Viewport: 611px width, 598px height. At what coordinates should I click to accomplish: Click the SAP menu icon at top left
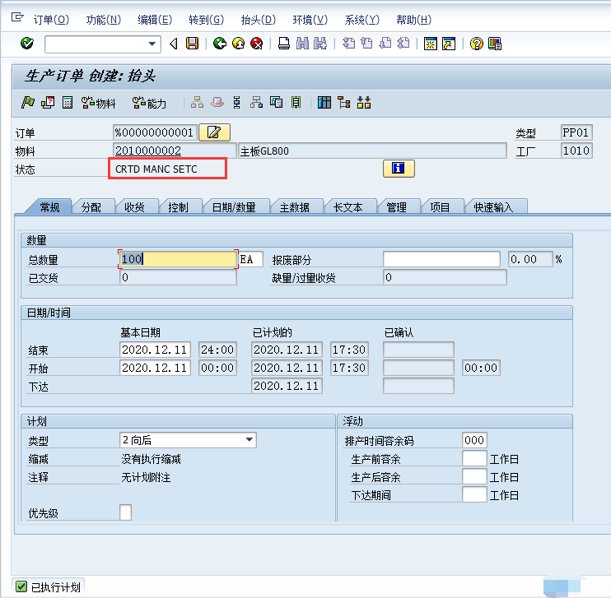point(17,17)
